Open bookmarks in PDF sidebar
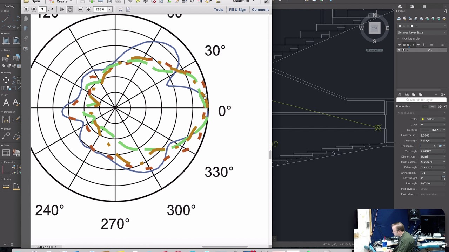 click(x=26, y=29)
